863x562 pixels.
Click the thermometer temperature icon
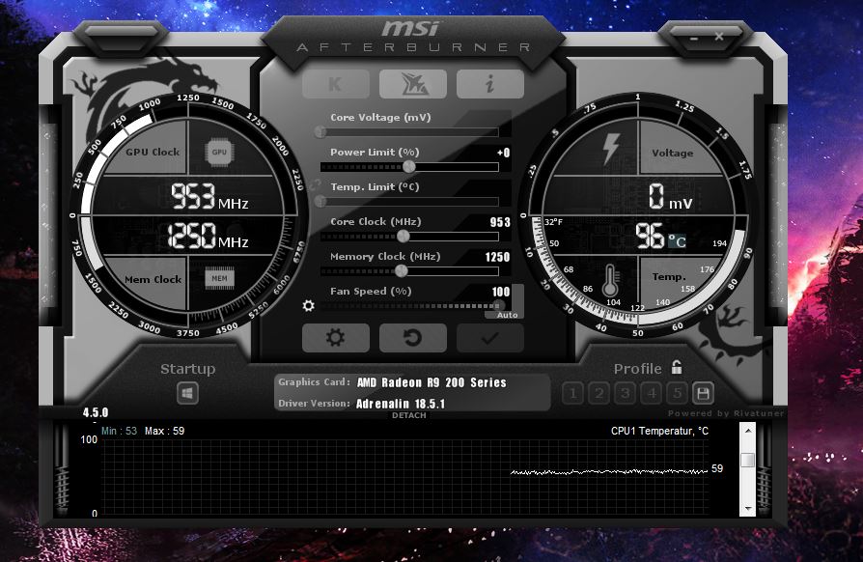[610, 281]
